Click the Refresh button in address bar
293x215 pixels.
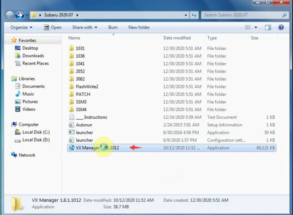tap(194, 15)
